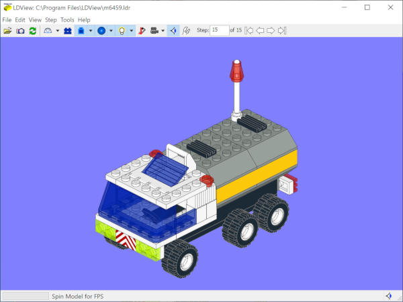
Task: Click the Open File folder icon
Action: (x=7, y=31)
